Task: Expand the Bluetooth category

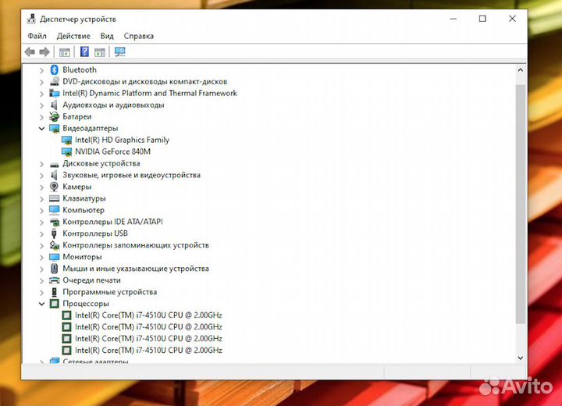Action: (x=41, y=70)
